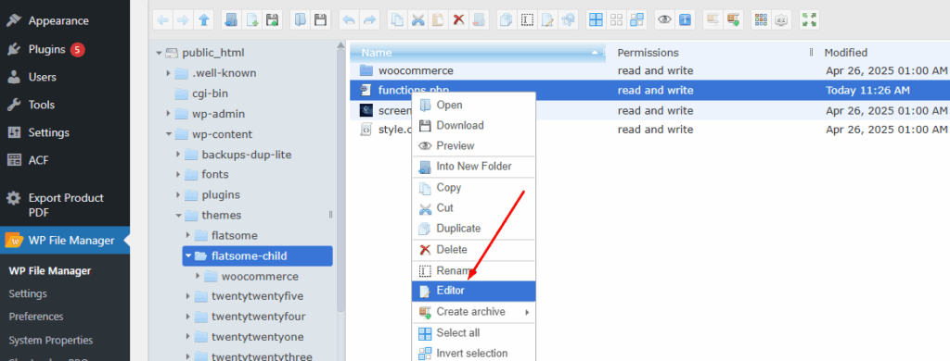Choose Download from the context menu
This screenshot has width=950, height=361.
click(x=474, y=125)
